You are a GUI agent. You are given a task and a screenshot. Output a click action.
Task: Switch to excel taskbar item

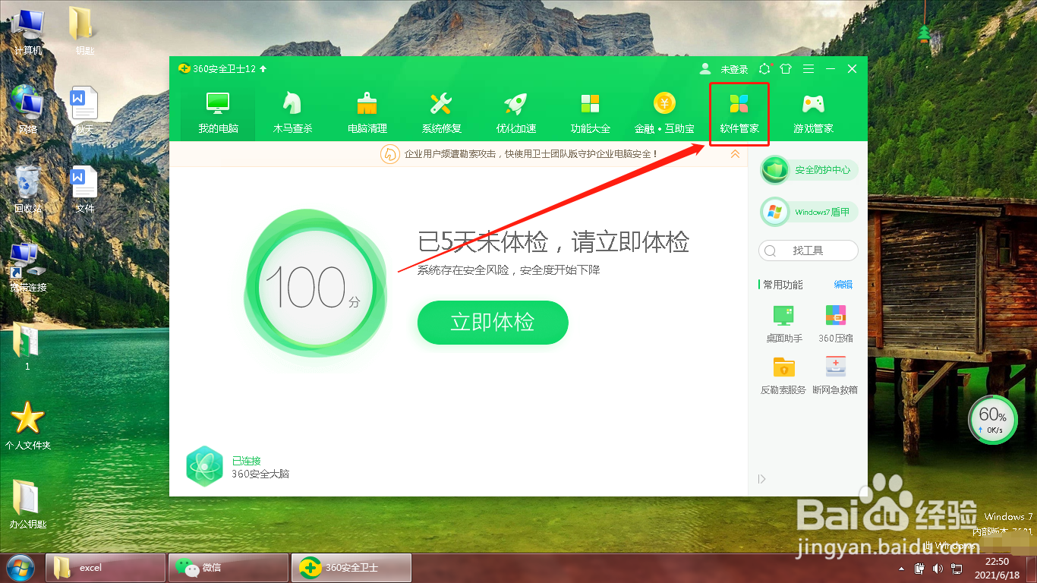pyautogui.click(x=106, y=568)
